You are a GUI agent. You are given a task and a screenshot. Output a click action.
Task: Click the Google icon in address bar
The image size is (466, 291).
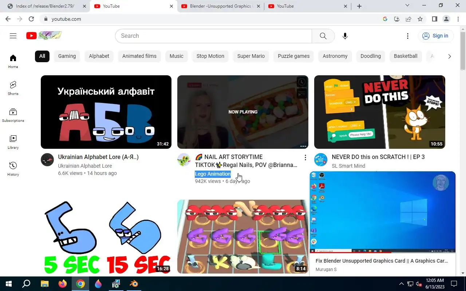pyautogui.click(x=385, y=19)
